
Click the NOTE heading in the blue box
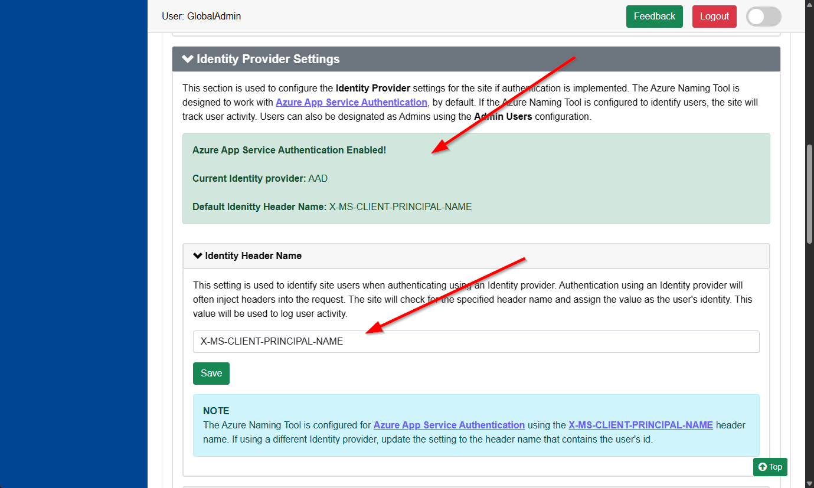click(216, 411)
